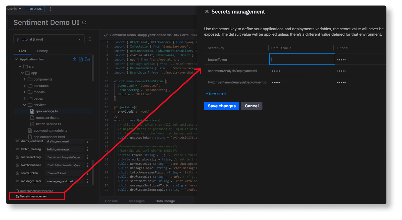Edit twitch_messages variable value field
The image size is (402, 220).
pos(65,149)
